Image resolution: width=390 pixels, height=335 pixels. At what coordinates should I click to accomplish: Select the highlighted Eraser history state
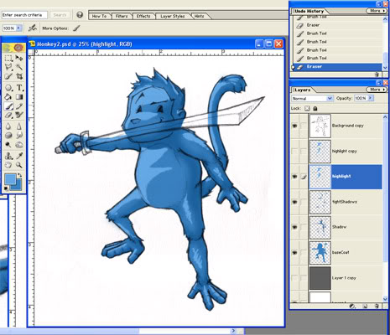tap(337, 67)
